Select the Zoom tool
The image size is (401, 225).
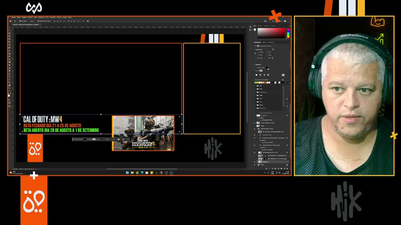point(9,88)
